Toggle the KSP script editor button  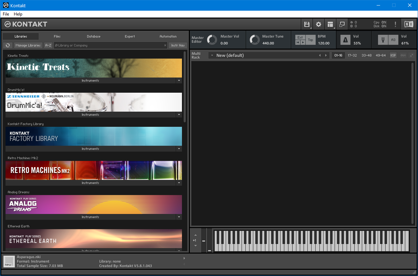(x=393, y=55)
